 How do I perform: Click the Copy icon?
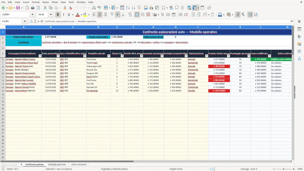coord(51,8)
